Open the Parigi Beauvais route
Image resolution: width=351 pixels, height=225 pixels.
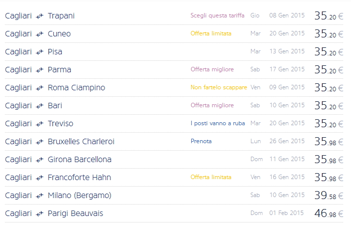[75, 214]
